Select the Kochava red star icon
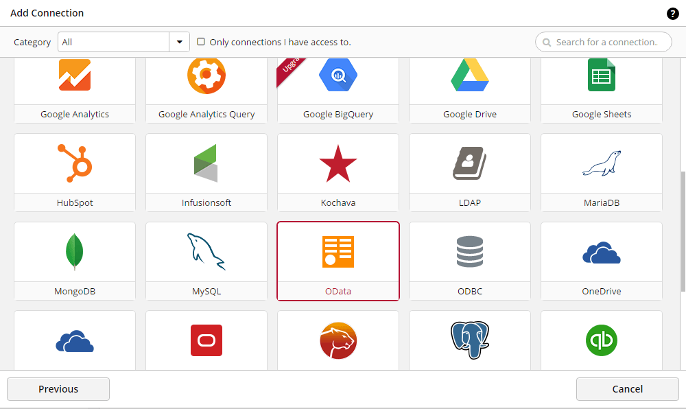Viewport: 686px width, 409px height. coord(338,163)
